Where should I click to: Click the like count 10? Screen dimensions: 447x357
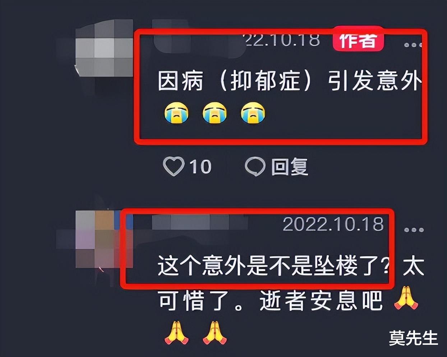[x=200, y=167]
